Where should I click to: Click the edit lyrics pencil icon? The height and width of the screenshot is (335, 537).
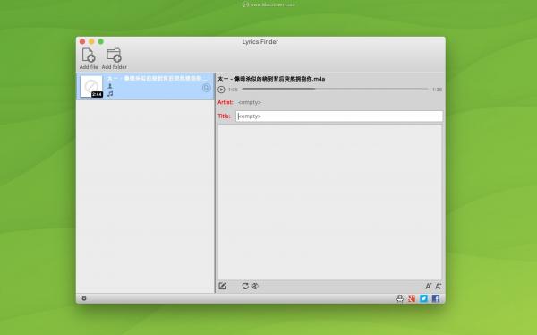coord(222,286)
